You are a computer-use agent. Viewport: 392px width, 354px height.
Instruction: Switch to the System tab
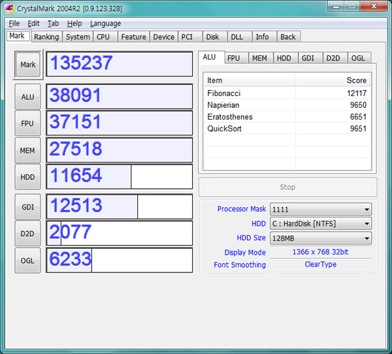click(78, 37)
